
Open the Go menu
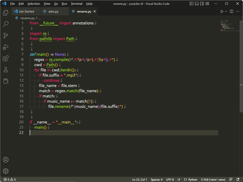tap(56, 4)
